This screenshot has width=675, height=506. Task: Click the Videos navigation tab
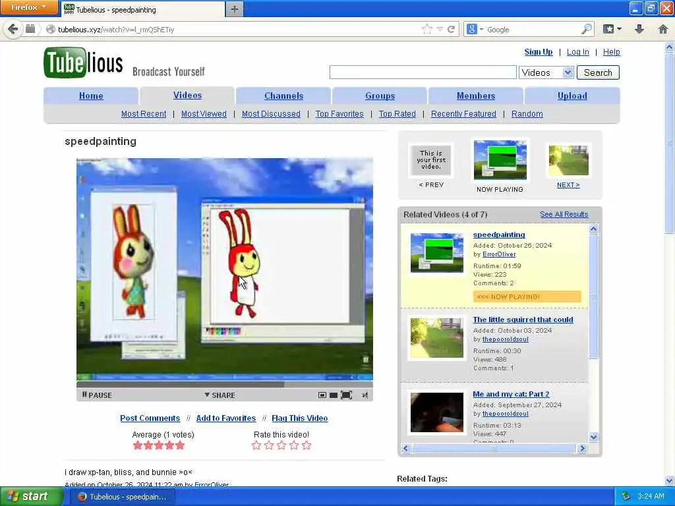[187, 95]
